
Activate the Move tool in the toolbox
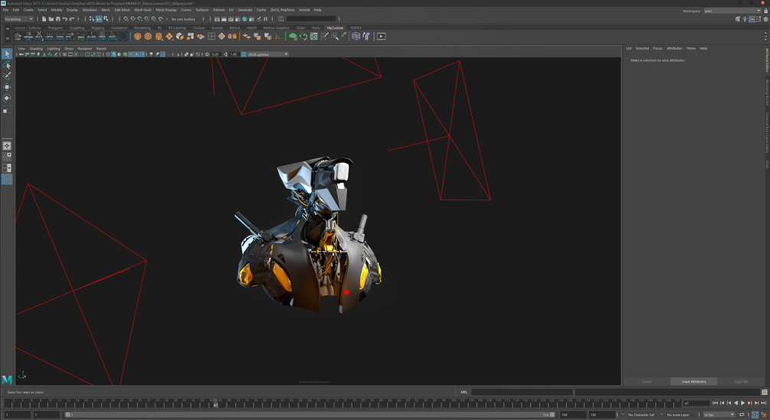point(7,87)
